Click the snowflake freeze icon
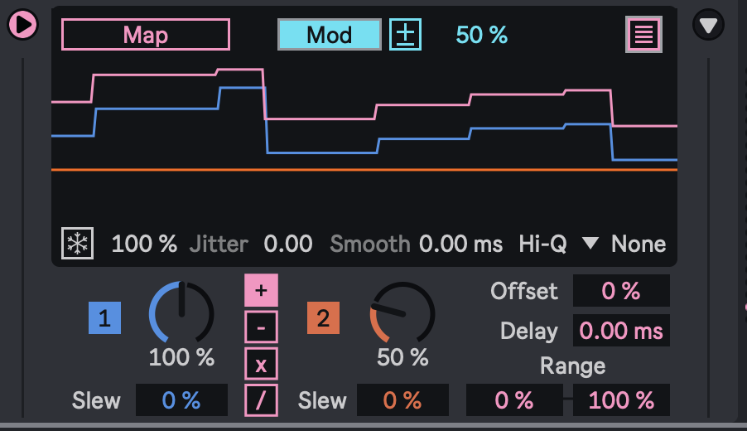The image size is (747, 431). pos(77,244)
